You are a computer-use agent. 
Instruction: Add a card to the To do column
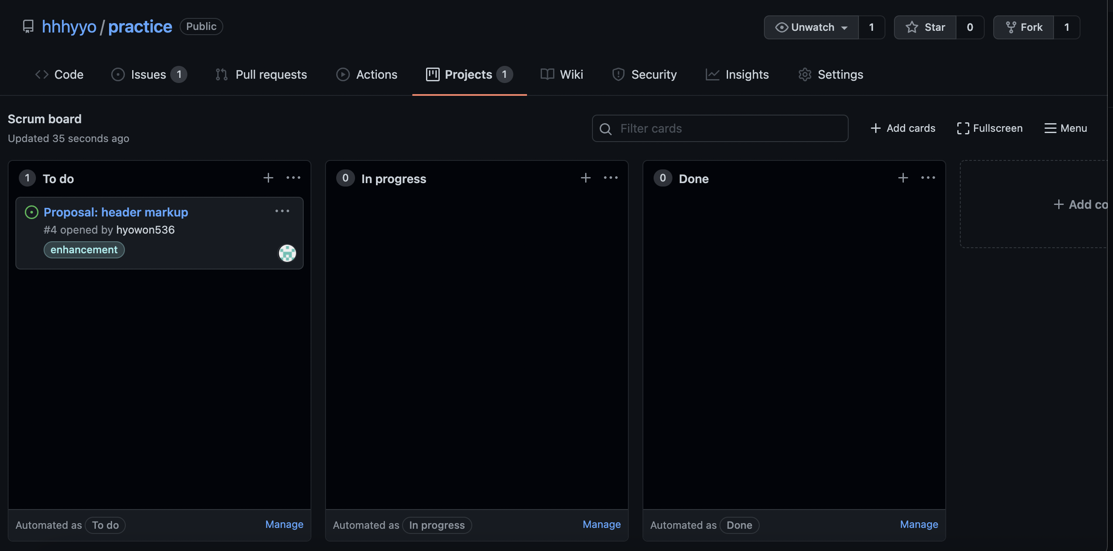tap(268, 178)
